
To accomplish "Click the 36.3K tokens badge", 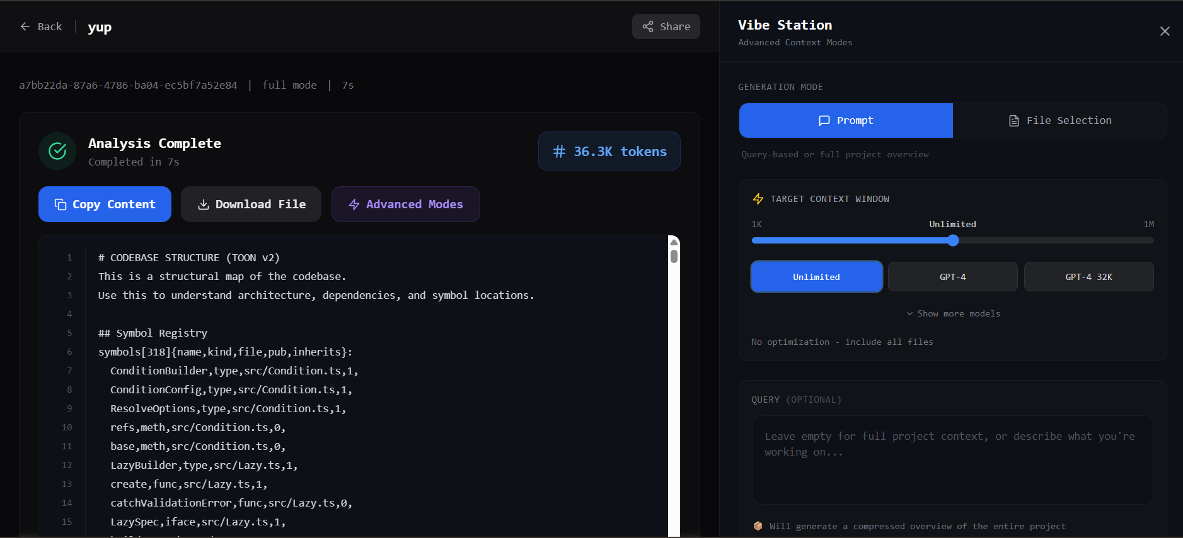I will [609, 151].
